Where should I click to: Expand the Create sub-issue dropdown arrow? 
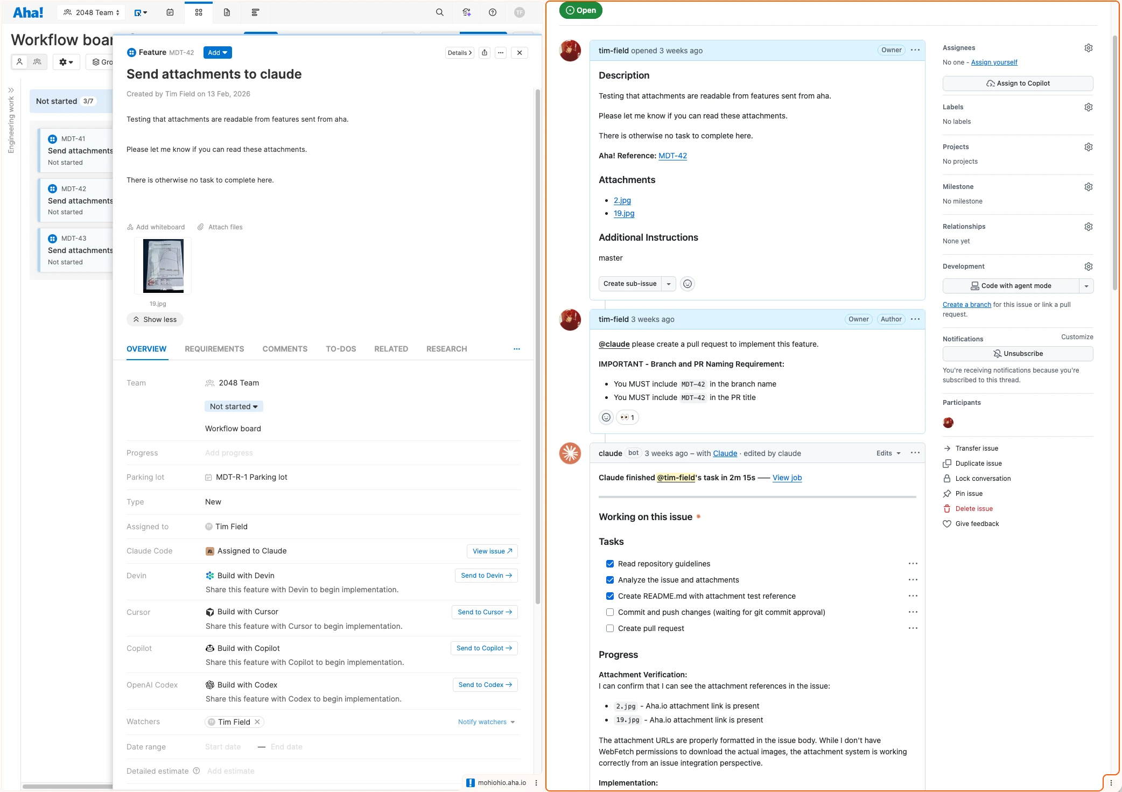669,284
